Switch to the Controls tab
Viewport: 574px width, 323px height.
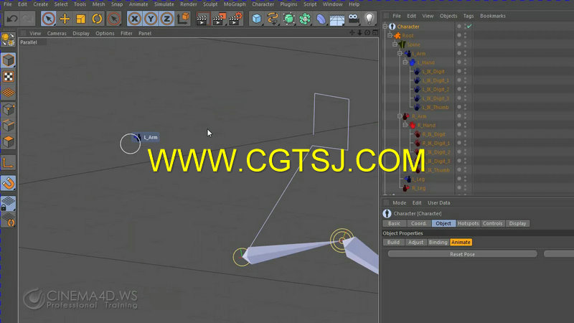click(x=493, y=223)
